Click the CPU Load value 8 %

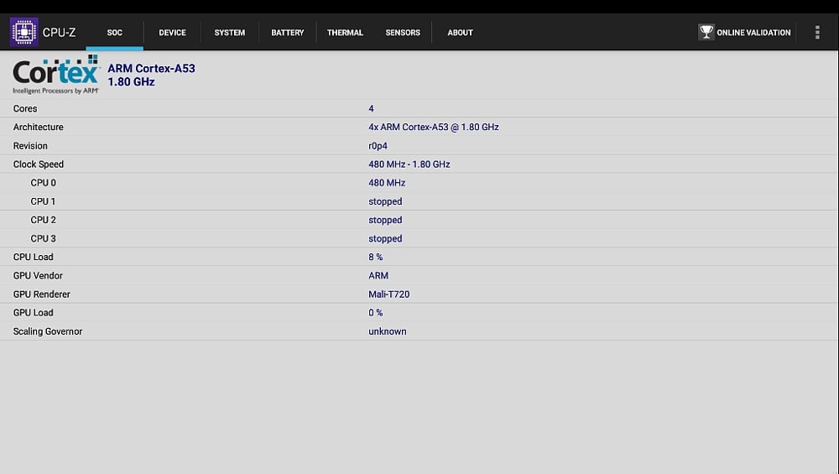click(x=376, y=257)
